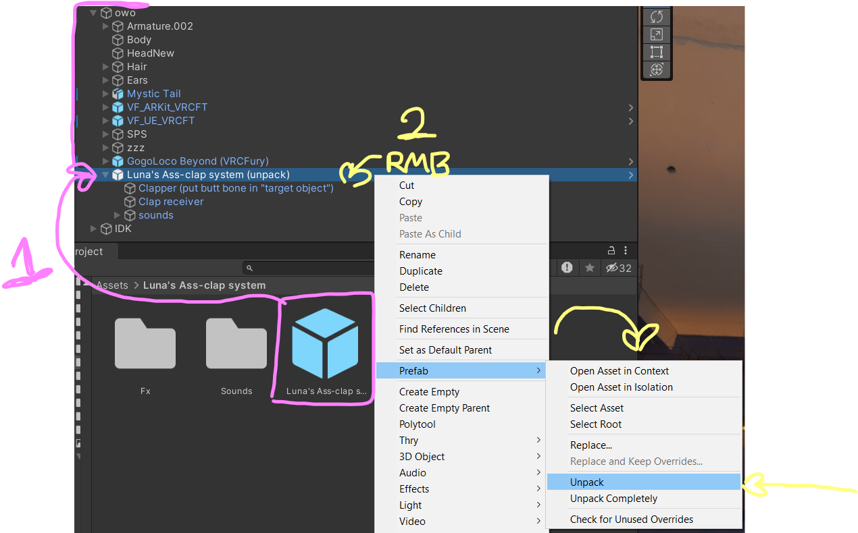Open the Prefab submenu entry
This screenshot has width=858, height=533.
coord(461,371)
